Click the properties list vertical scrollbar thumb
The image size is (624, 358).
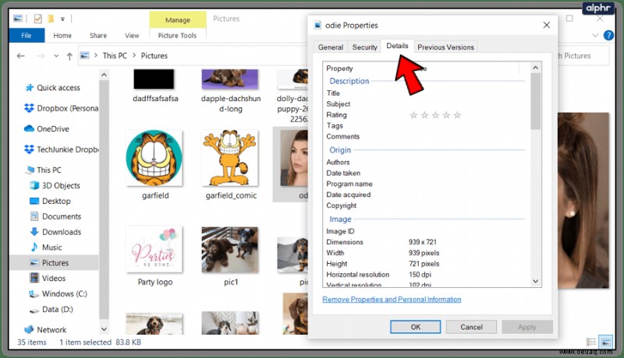click(x=535, y=101)
